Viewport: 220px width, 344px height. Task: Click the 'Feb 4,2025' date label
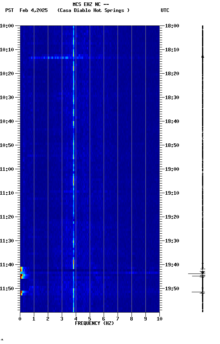(x=33, y=10)
